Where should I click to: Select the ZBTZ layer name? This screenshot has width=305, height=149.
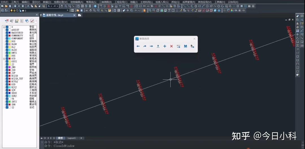[x=14, y=102]
